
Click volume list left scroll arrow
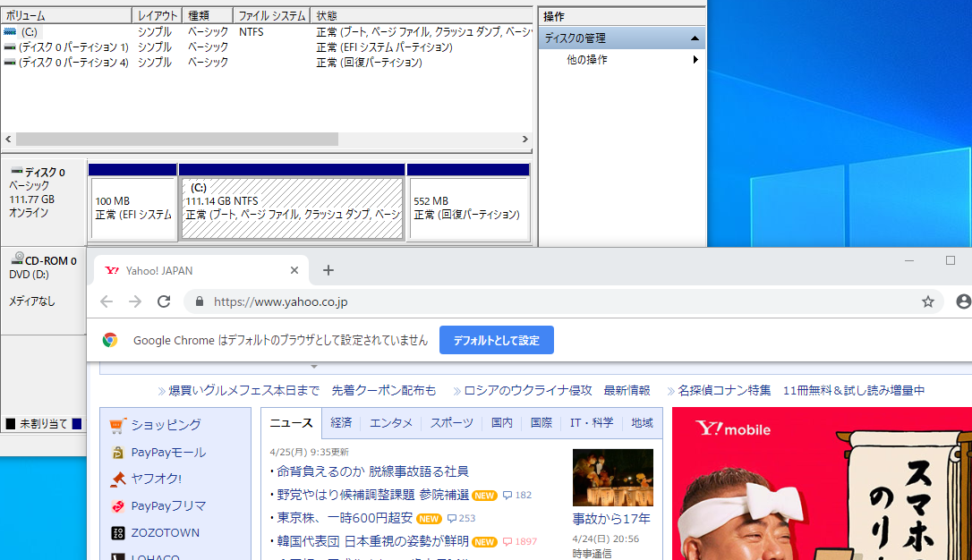pos(8,140)
